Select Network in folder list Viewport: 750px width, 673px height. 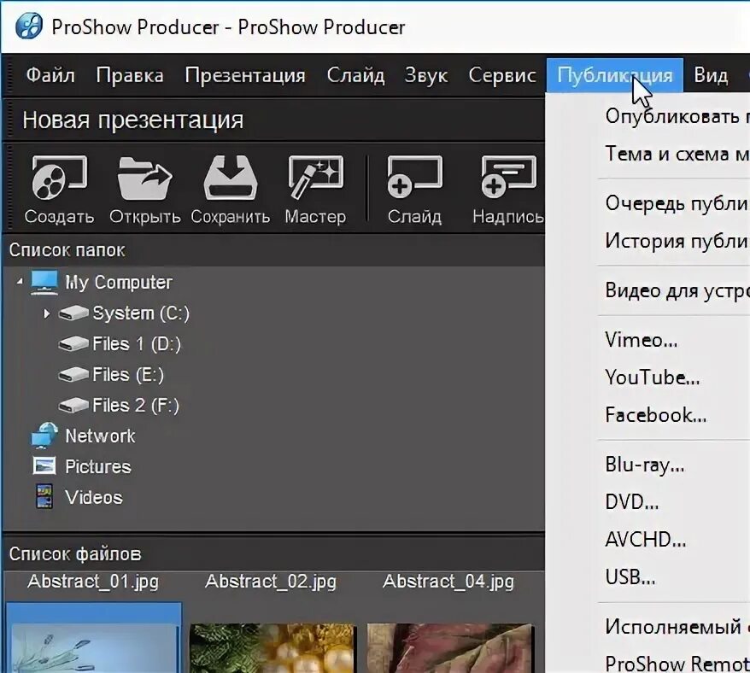[x=100, y=436]
